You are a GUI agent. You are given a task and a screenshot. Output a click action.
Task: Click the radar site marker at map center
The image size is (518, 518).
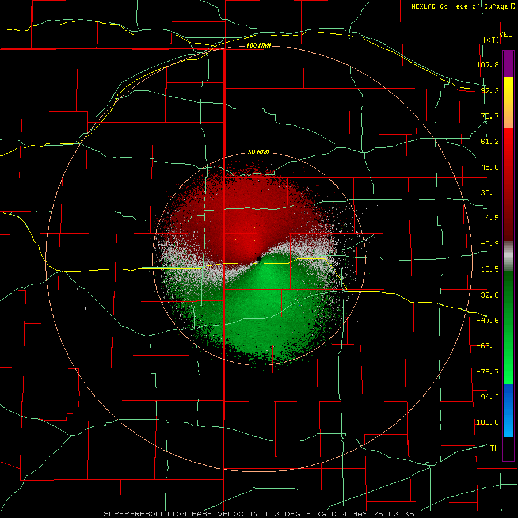point(260,258)
